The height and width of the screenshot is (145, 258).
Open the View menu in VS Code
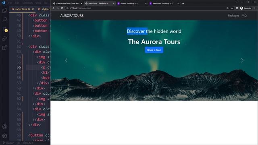point(38,3)
